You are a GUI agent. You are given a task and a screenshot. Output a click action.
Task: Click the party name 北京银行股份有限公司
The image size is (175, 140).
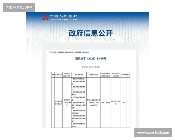pos(59,103)
